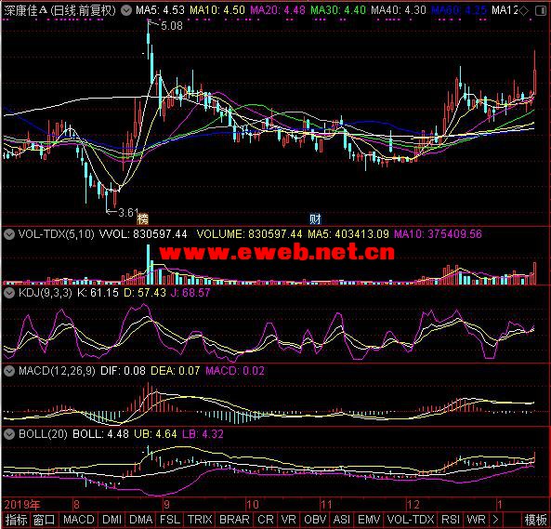The image size is (551, 529).
Task: Switch to the TRIX indicator
Action: tap(200, 519)
